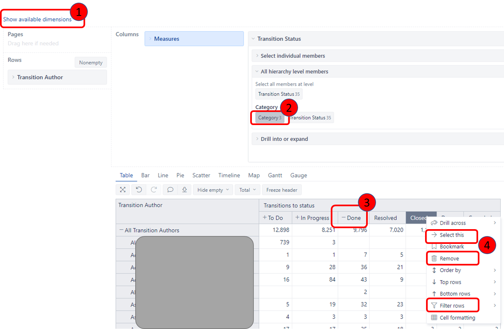Click the export download icon

click(184, 190)
